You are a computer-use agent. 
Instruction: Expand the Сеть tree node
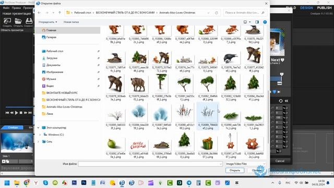pyautogui.click(x=38, y=142)
